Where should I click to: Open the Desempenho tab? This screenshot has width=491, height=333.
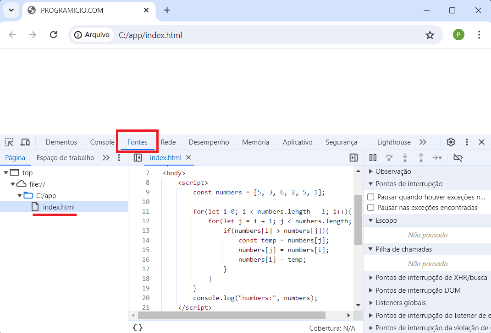tap(209, 142)
